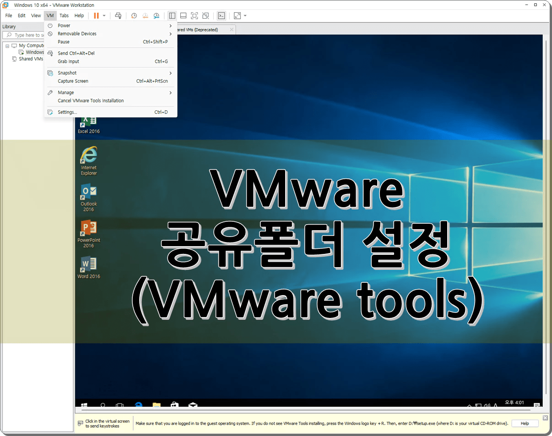Open the Mail app from the guest taskbar

point(193,405)
